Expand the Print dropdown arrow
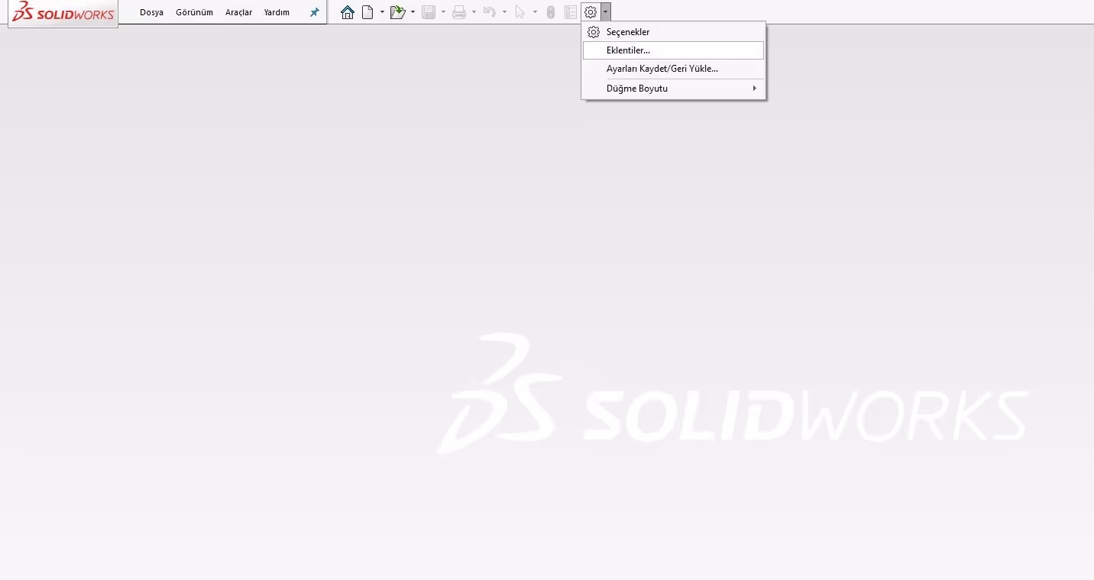 [474, 12]
